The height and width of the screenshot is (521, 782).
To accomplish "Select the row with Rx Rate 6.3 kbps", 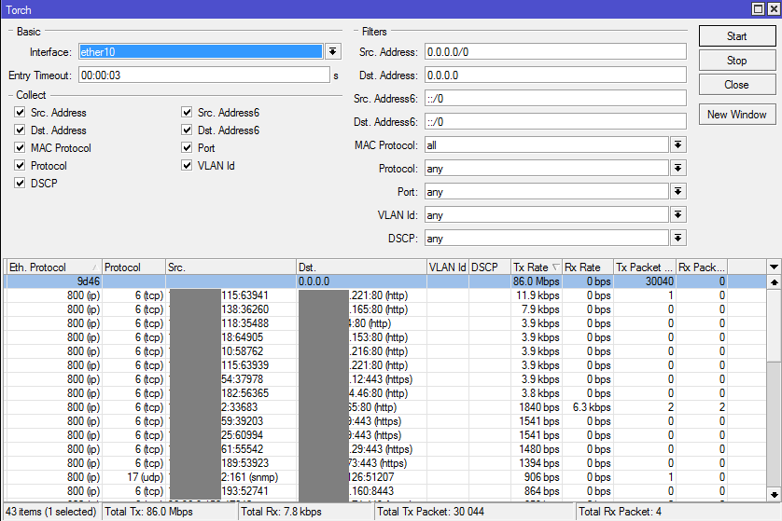I will click(385, 407).
